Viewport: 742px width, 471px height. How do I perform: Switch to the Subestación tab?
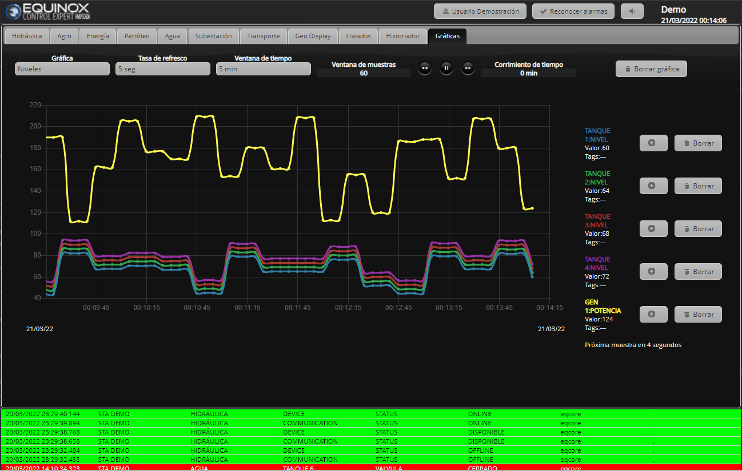[214, 36]
